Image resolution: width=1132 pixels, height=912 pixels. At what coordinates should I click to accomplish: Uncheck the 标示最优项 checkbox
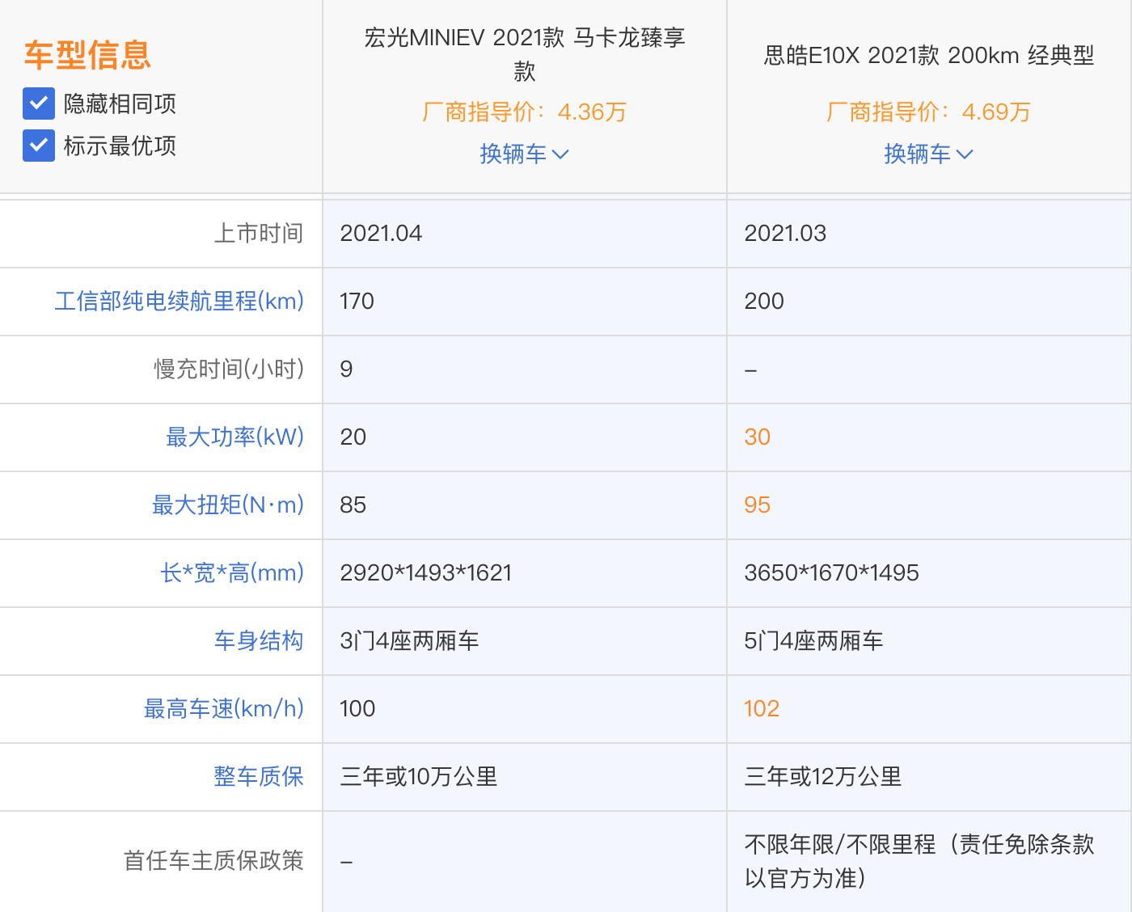[39, 146]
